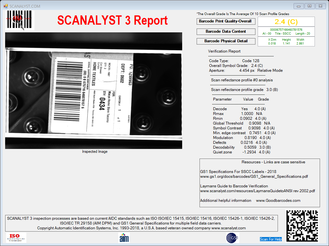
Task: Open Barcode Data Content details
Action: [226, 32]
